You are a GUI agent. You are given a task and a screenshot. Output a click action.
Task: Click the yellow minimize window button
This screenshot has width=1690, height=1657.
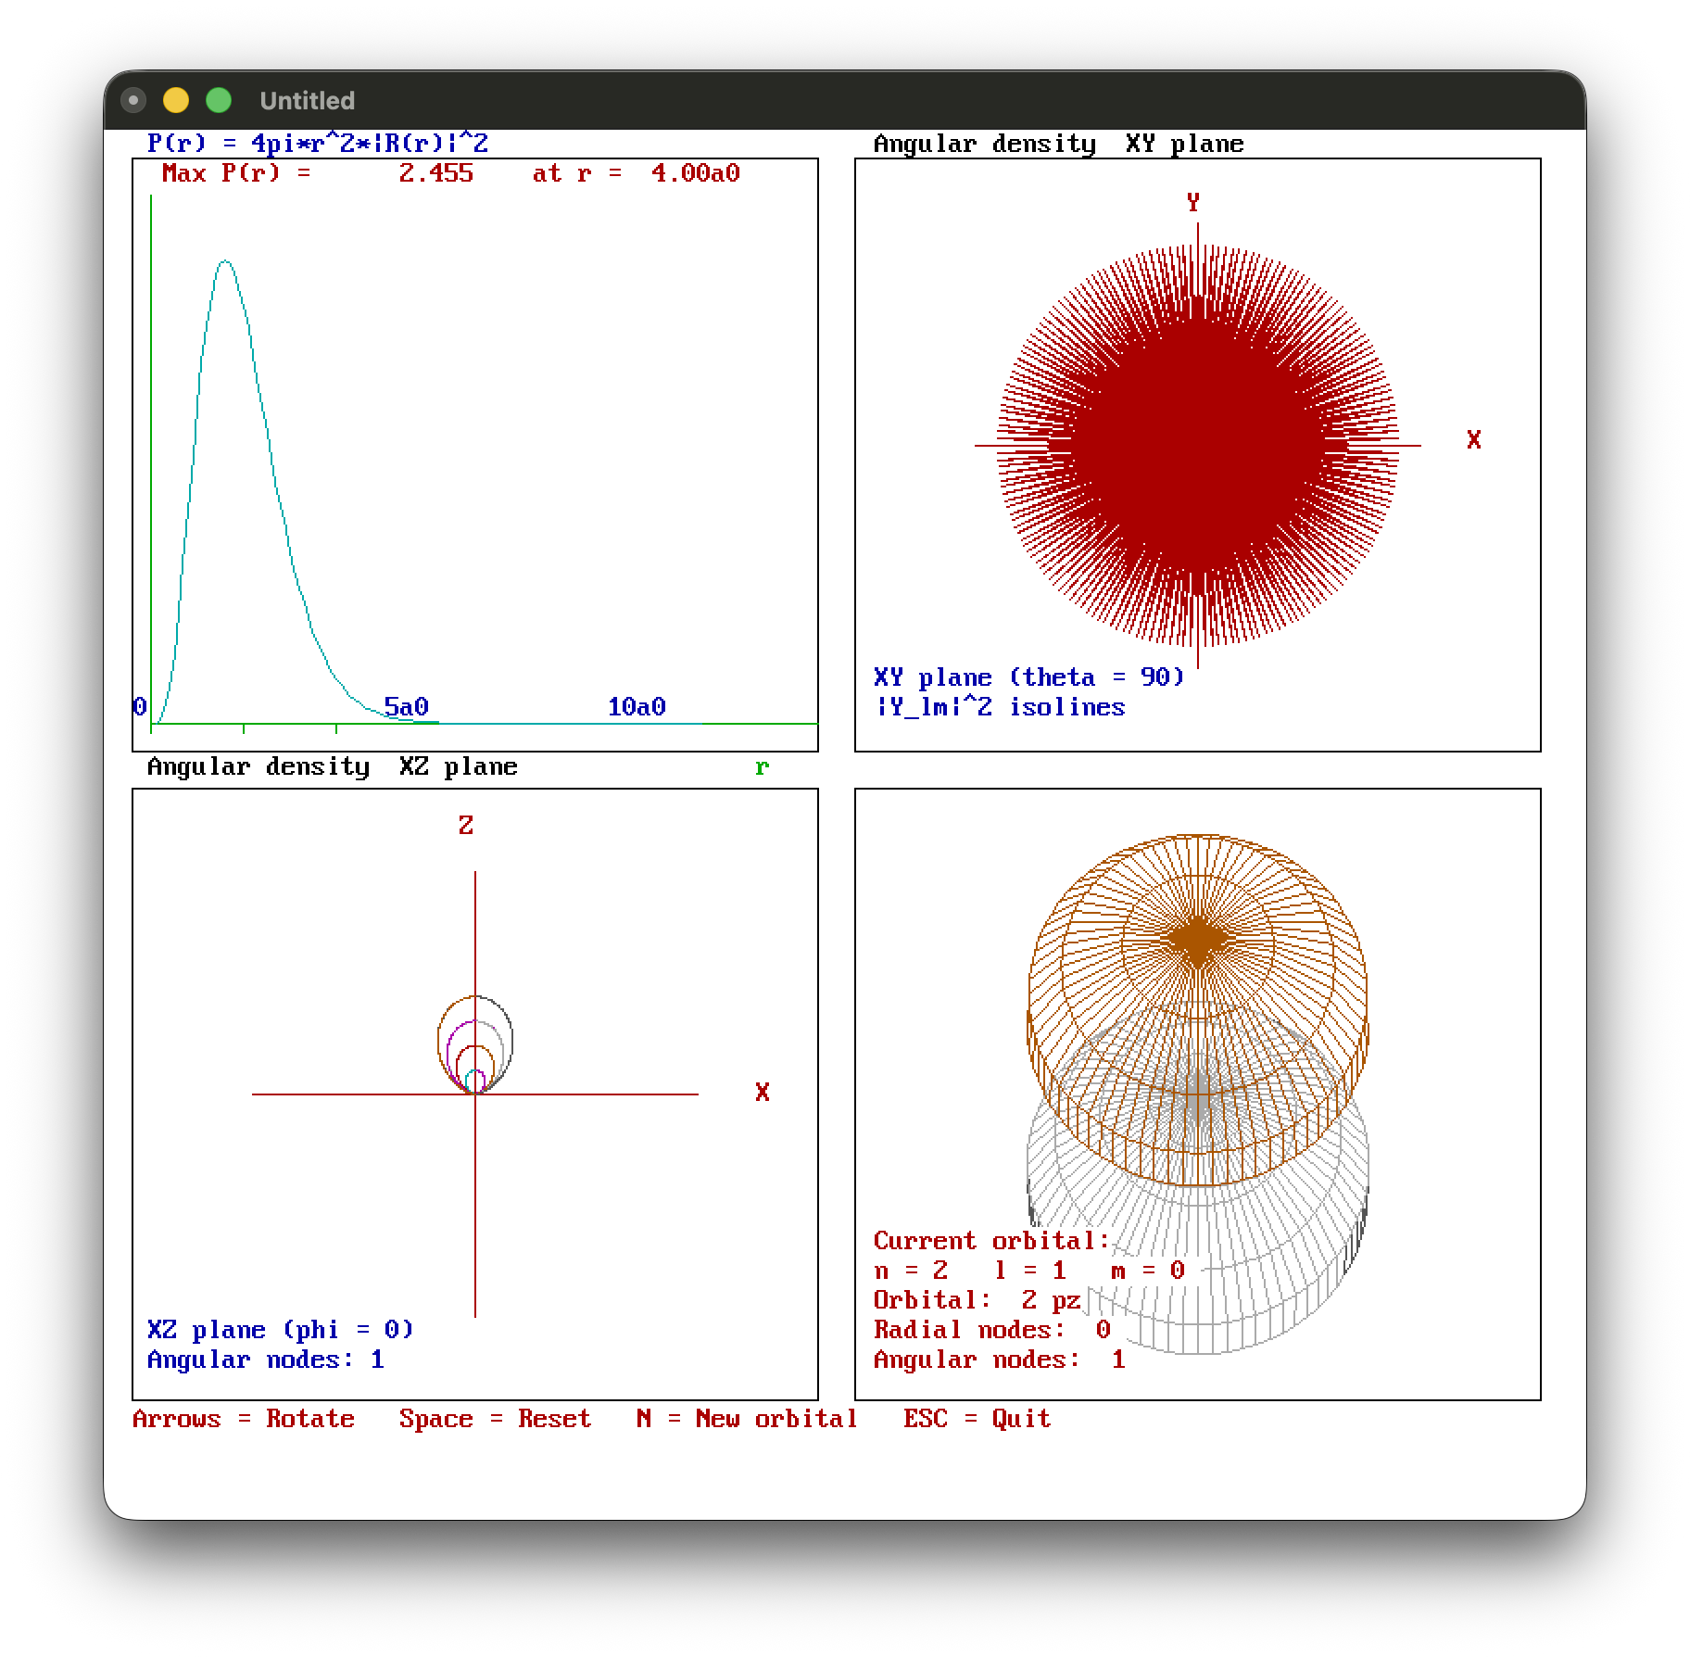pyautogui.click(x=176, y=100)
